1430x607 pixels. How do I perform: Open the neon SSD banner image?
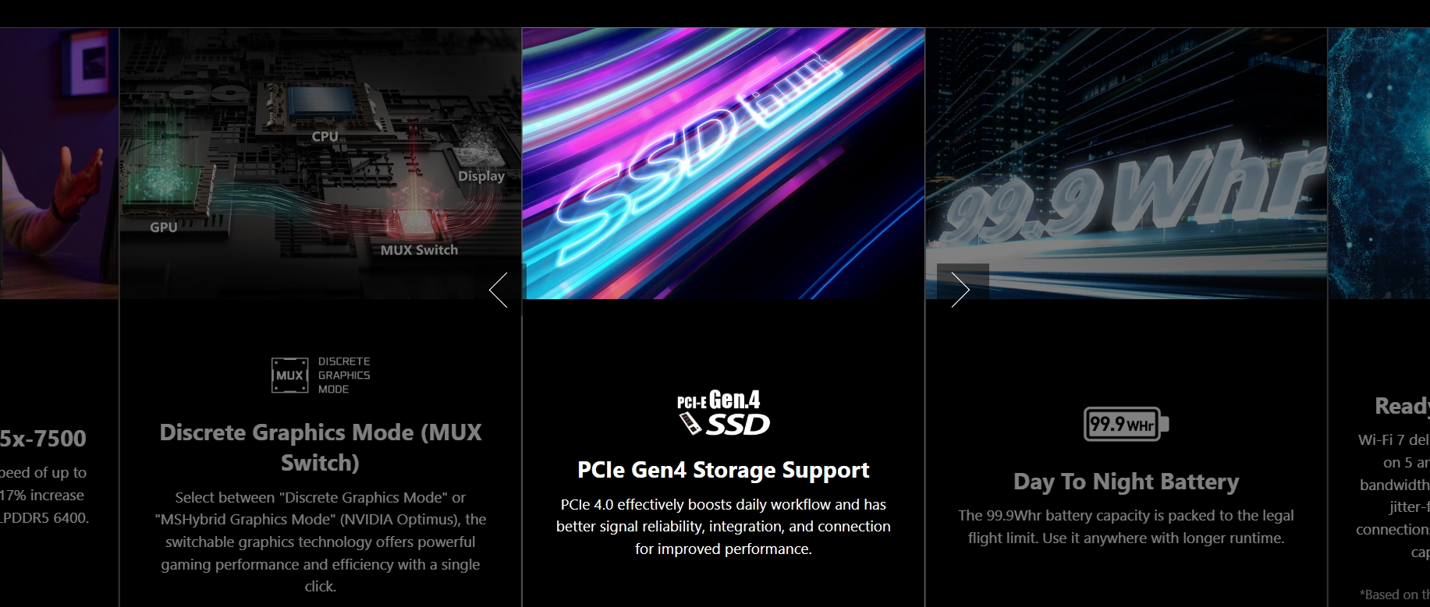723,164
